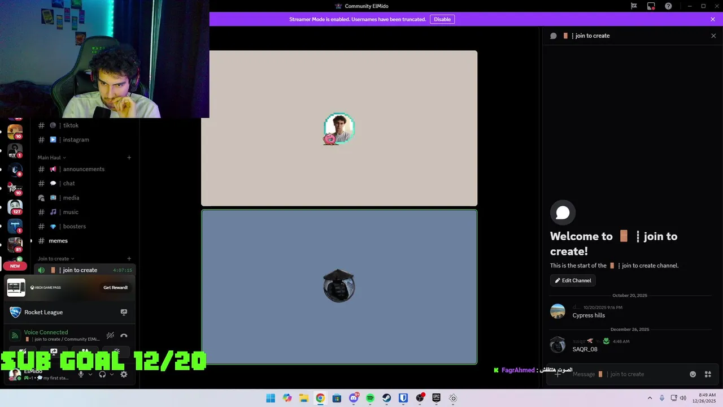Open the server icon with 81 badge

tap(15, 244)
